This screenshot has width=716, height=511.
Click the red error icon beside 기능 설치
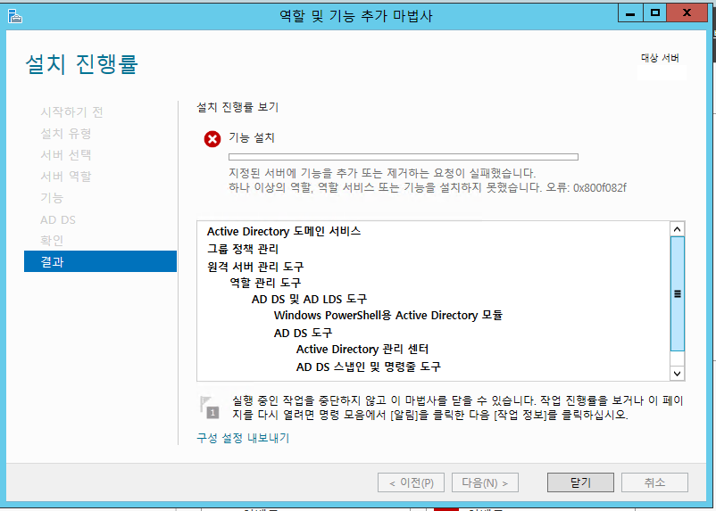click(212, 139)
